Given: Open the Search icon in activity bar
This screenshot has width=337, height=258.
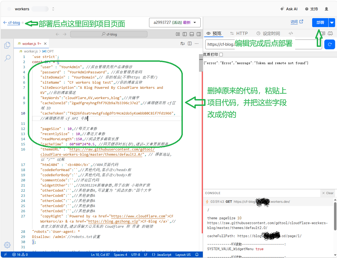Looking at the screenshot, I should (x=7, y=58).
